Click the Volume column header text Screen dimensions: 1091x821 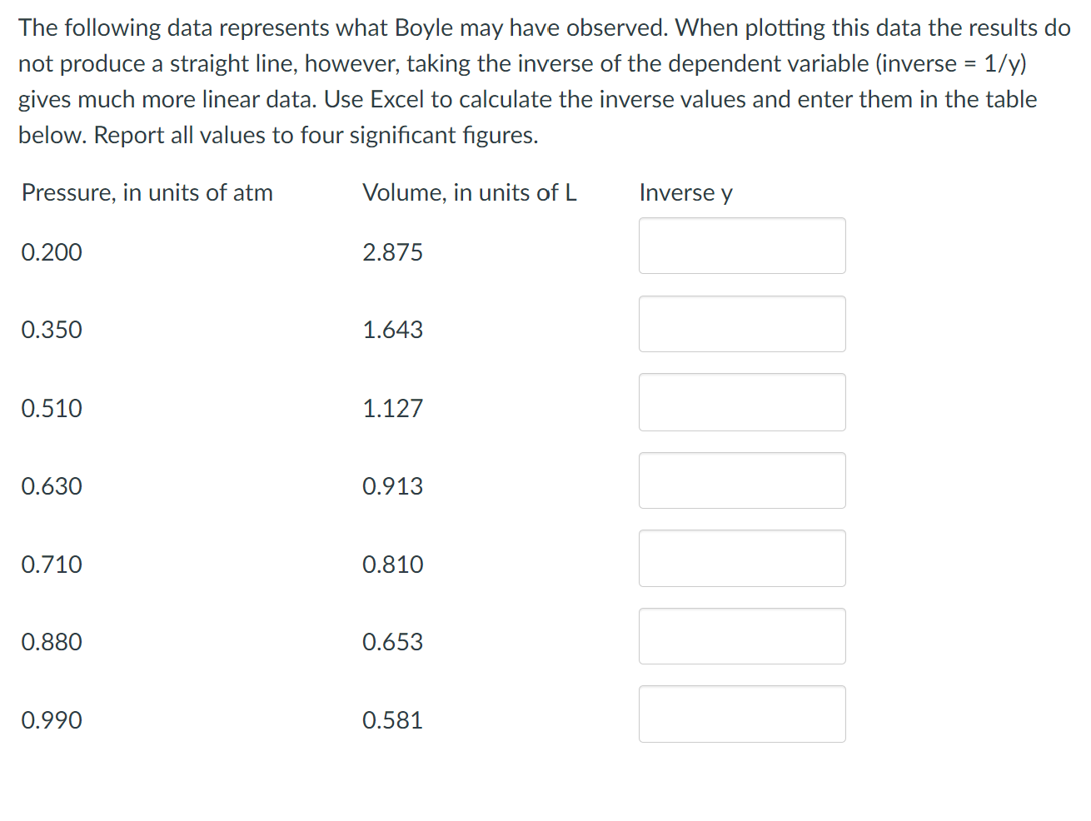(470, 192)
